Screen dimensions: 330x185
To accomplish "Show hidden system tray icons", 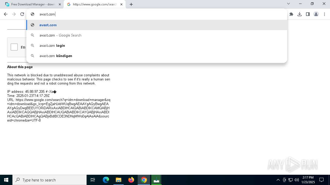I will coord(278,180).
